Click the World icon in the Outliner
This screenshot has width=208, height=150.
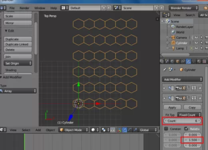click(173, 32)
